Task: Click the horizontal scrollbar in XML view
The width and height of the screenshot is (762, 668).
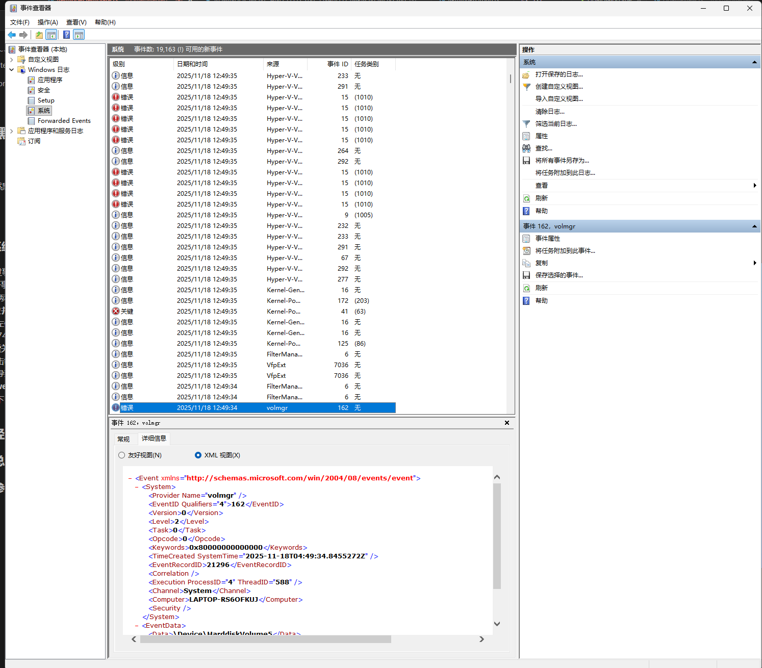Action: [x=266, y=639]
